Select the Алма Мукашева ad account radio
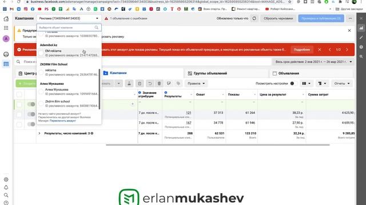 tap(41, 92)
